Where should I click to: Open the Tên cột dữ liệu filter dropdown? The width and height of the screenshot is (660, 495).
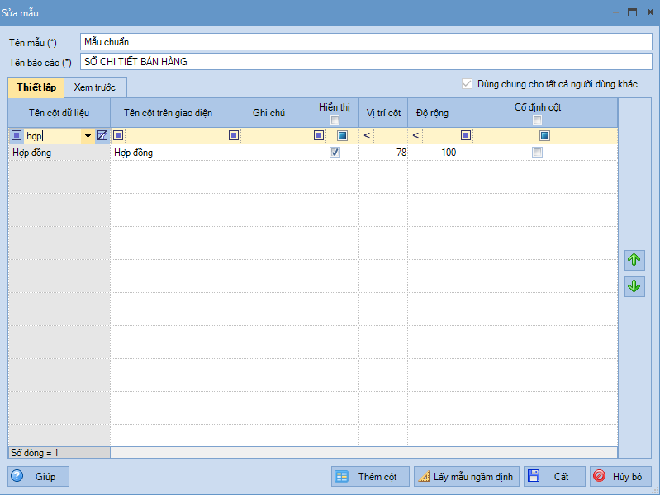(x=88, y=136)
